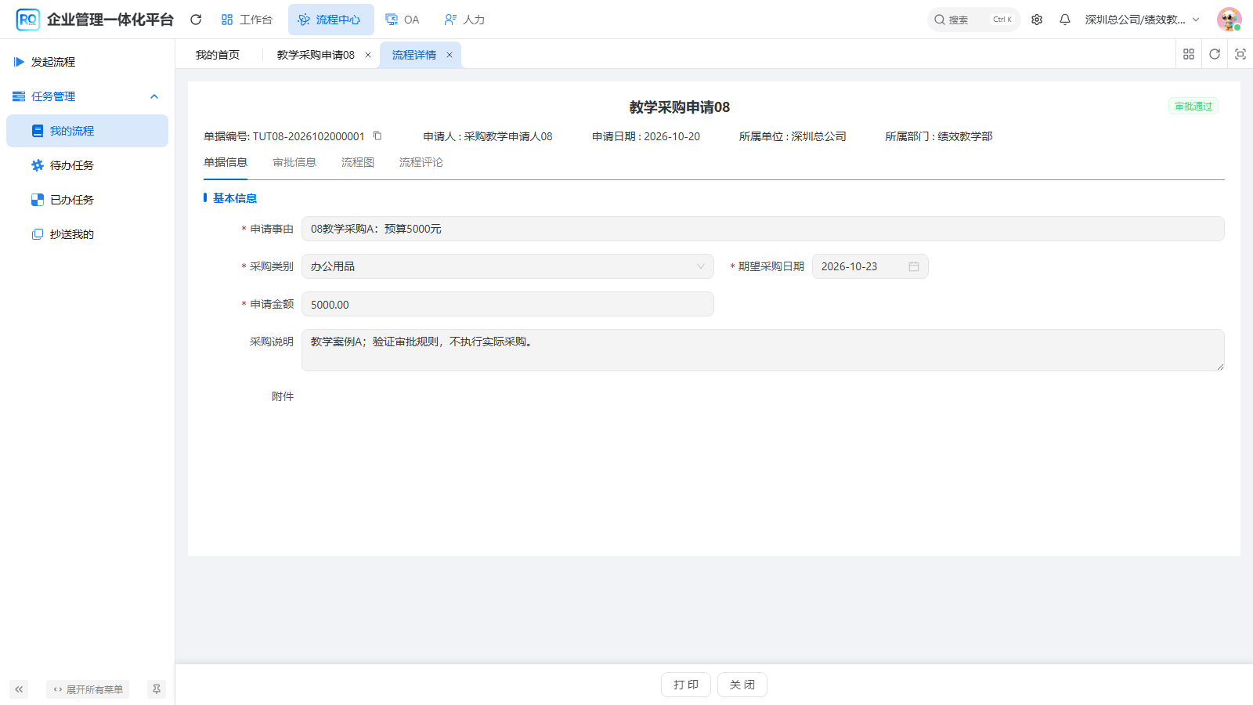
Task: Switch to the 教学采购申请08 tab
Action: [x=316, y=55]
